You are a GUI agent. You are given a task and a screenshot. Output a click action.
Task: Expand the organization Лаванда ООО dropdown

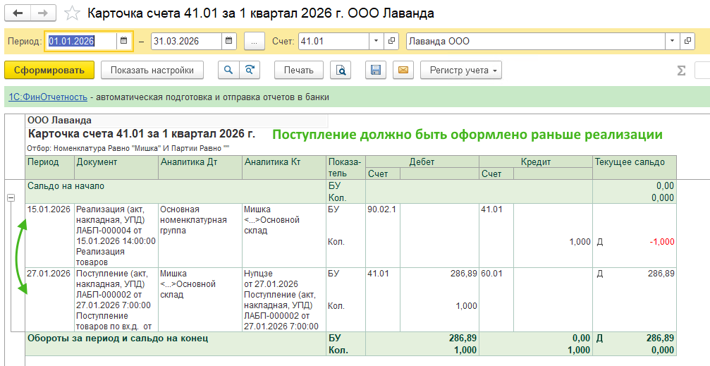pyautogui.click(x=671, y=42)
